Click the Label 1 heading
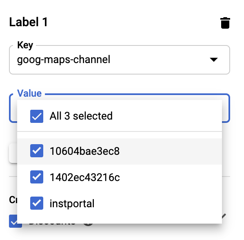 29,22
